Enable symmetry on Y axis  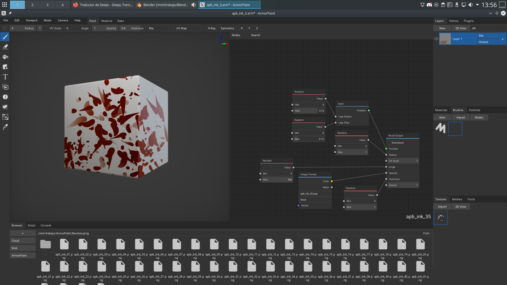pyautogui.click(x=245, y=28)
